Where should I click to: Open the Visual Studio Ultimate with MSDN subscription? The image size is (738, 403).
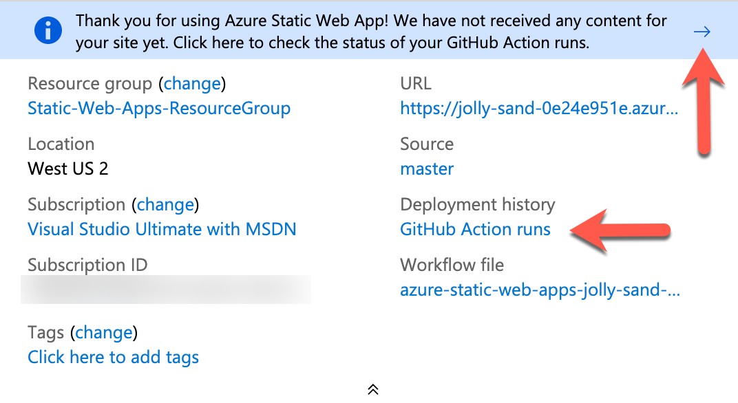pyautogui.click(x=162, y=229)
